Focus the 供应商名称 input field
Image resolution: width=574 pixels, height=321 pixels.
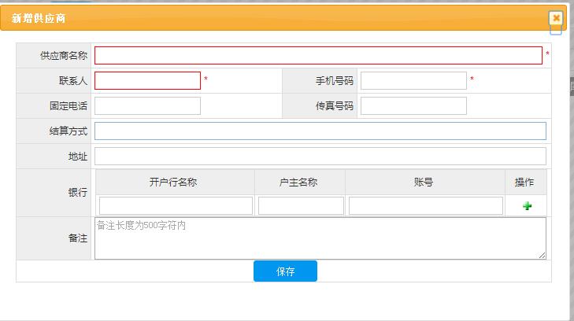tap(318, 55)
